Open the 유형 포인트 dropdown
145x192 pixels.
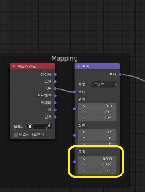tap(104, 84)
